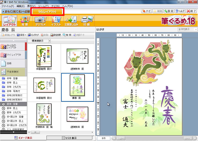198x141 pixels.
Task: Open the 卯年 ともだち folder
Action: coord(13,87)
